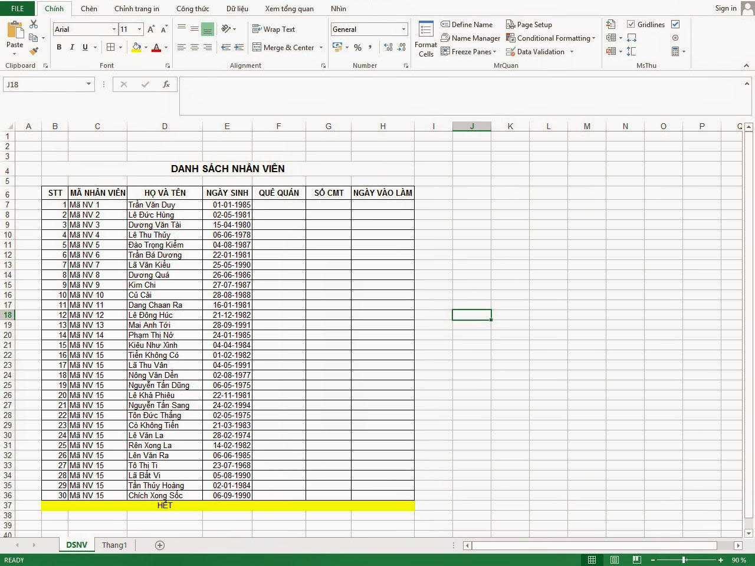
Task: Switch to the Công thức ribbon tab
Action: tap(192, 8)
